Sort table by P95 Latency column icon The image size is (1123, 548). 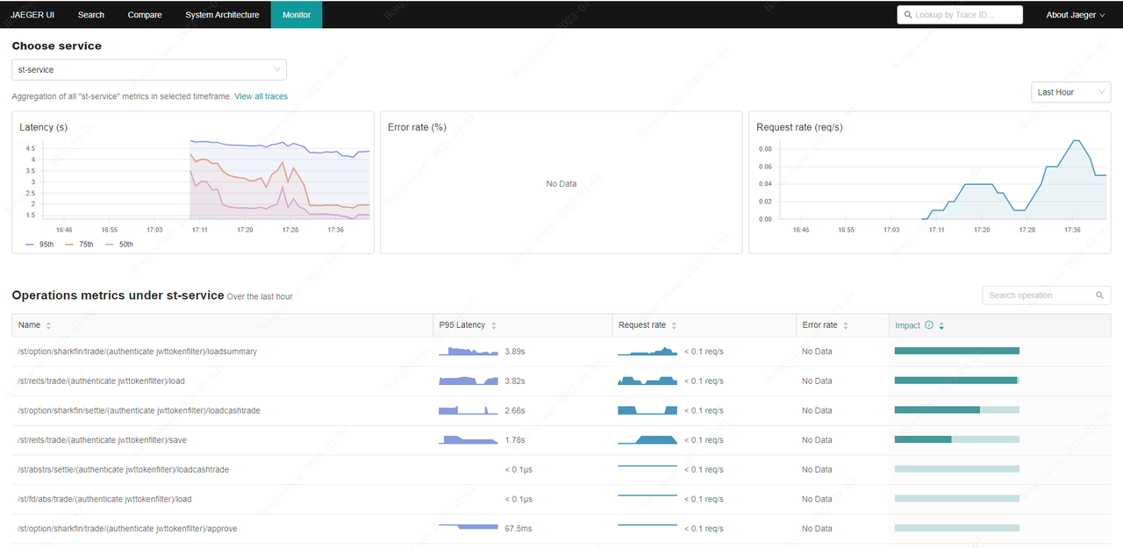point(494,325)
